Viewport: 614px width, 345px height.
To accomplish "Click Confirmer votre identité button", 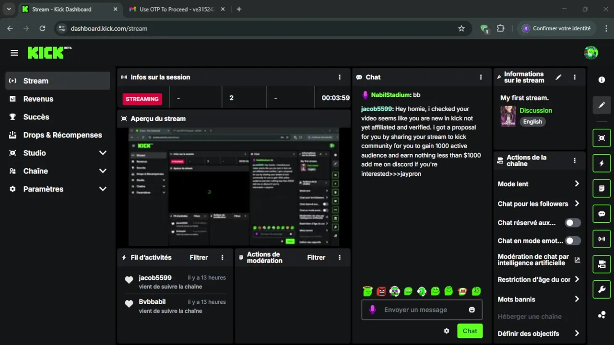I will click(x=556, y=28).
